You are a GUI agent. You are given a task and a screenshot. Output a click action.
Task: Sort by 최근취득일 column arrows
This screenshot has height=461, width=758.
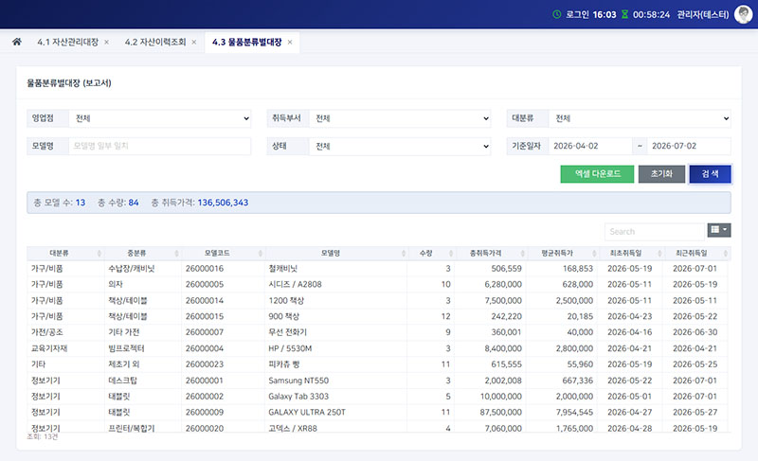(725, 254)
